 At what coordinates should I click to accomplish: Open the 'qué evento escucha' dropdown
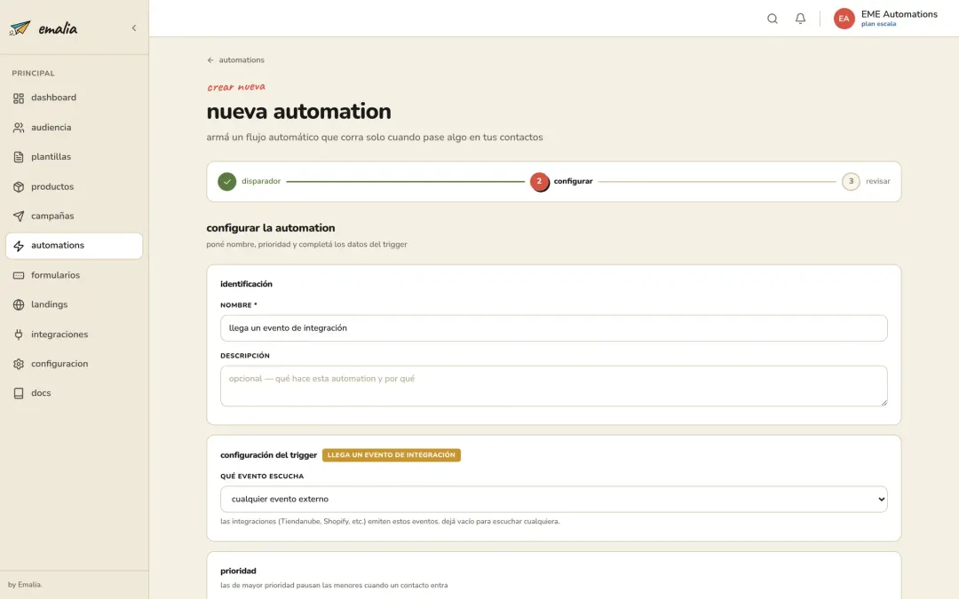click(x=553, y=500)
